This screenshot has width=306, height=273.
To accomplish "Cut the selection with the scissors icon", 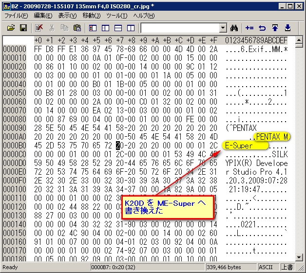I will pyautogui.click(x=52, y=28).
